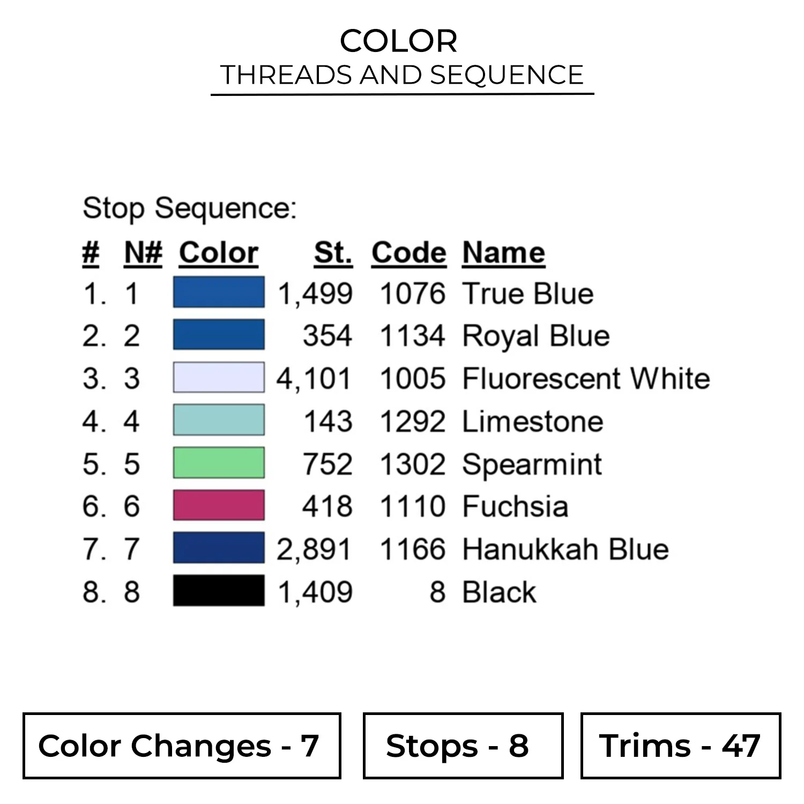Select thread code 1166

[412, 549]
